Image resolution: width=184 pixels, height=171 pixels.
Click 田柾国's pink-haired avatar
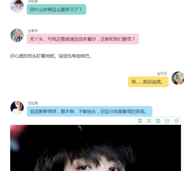[17, 108]
